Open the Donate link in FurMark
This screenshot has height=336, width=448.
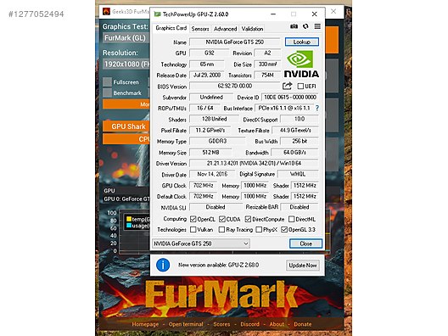tap(303, 324)
